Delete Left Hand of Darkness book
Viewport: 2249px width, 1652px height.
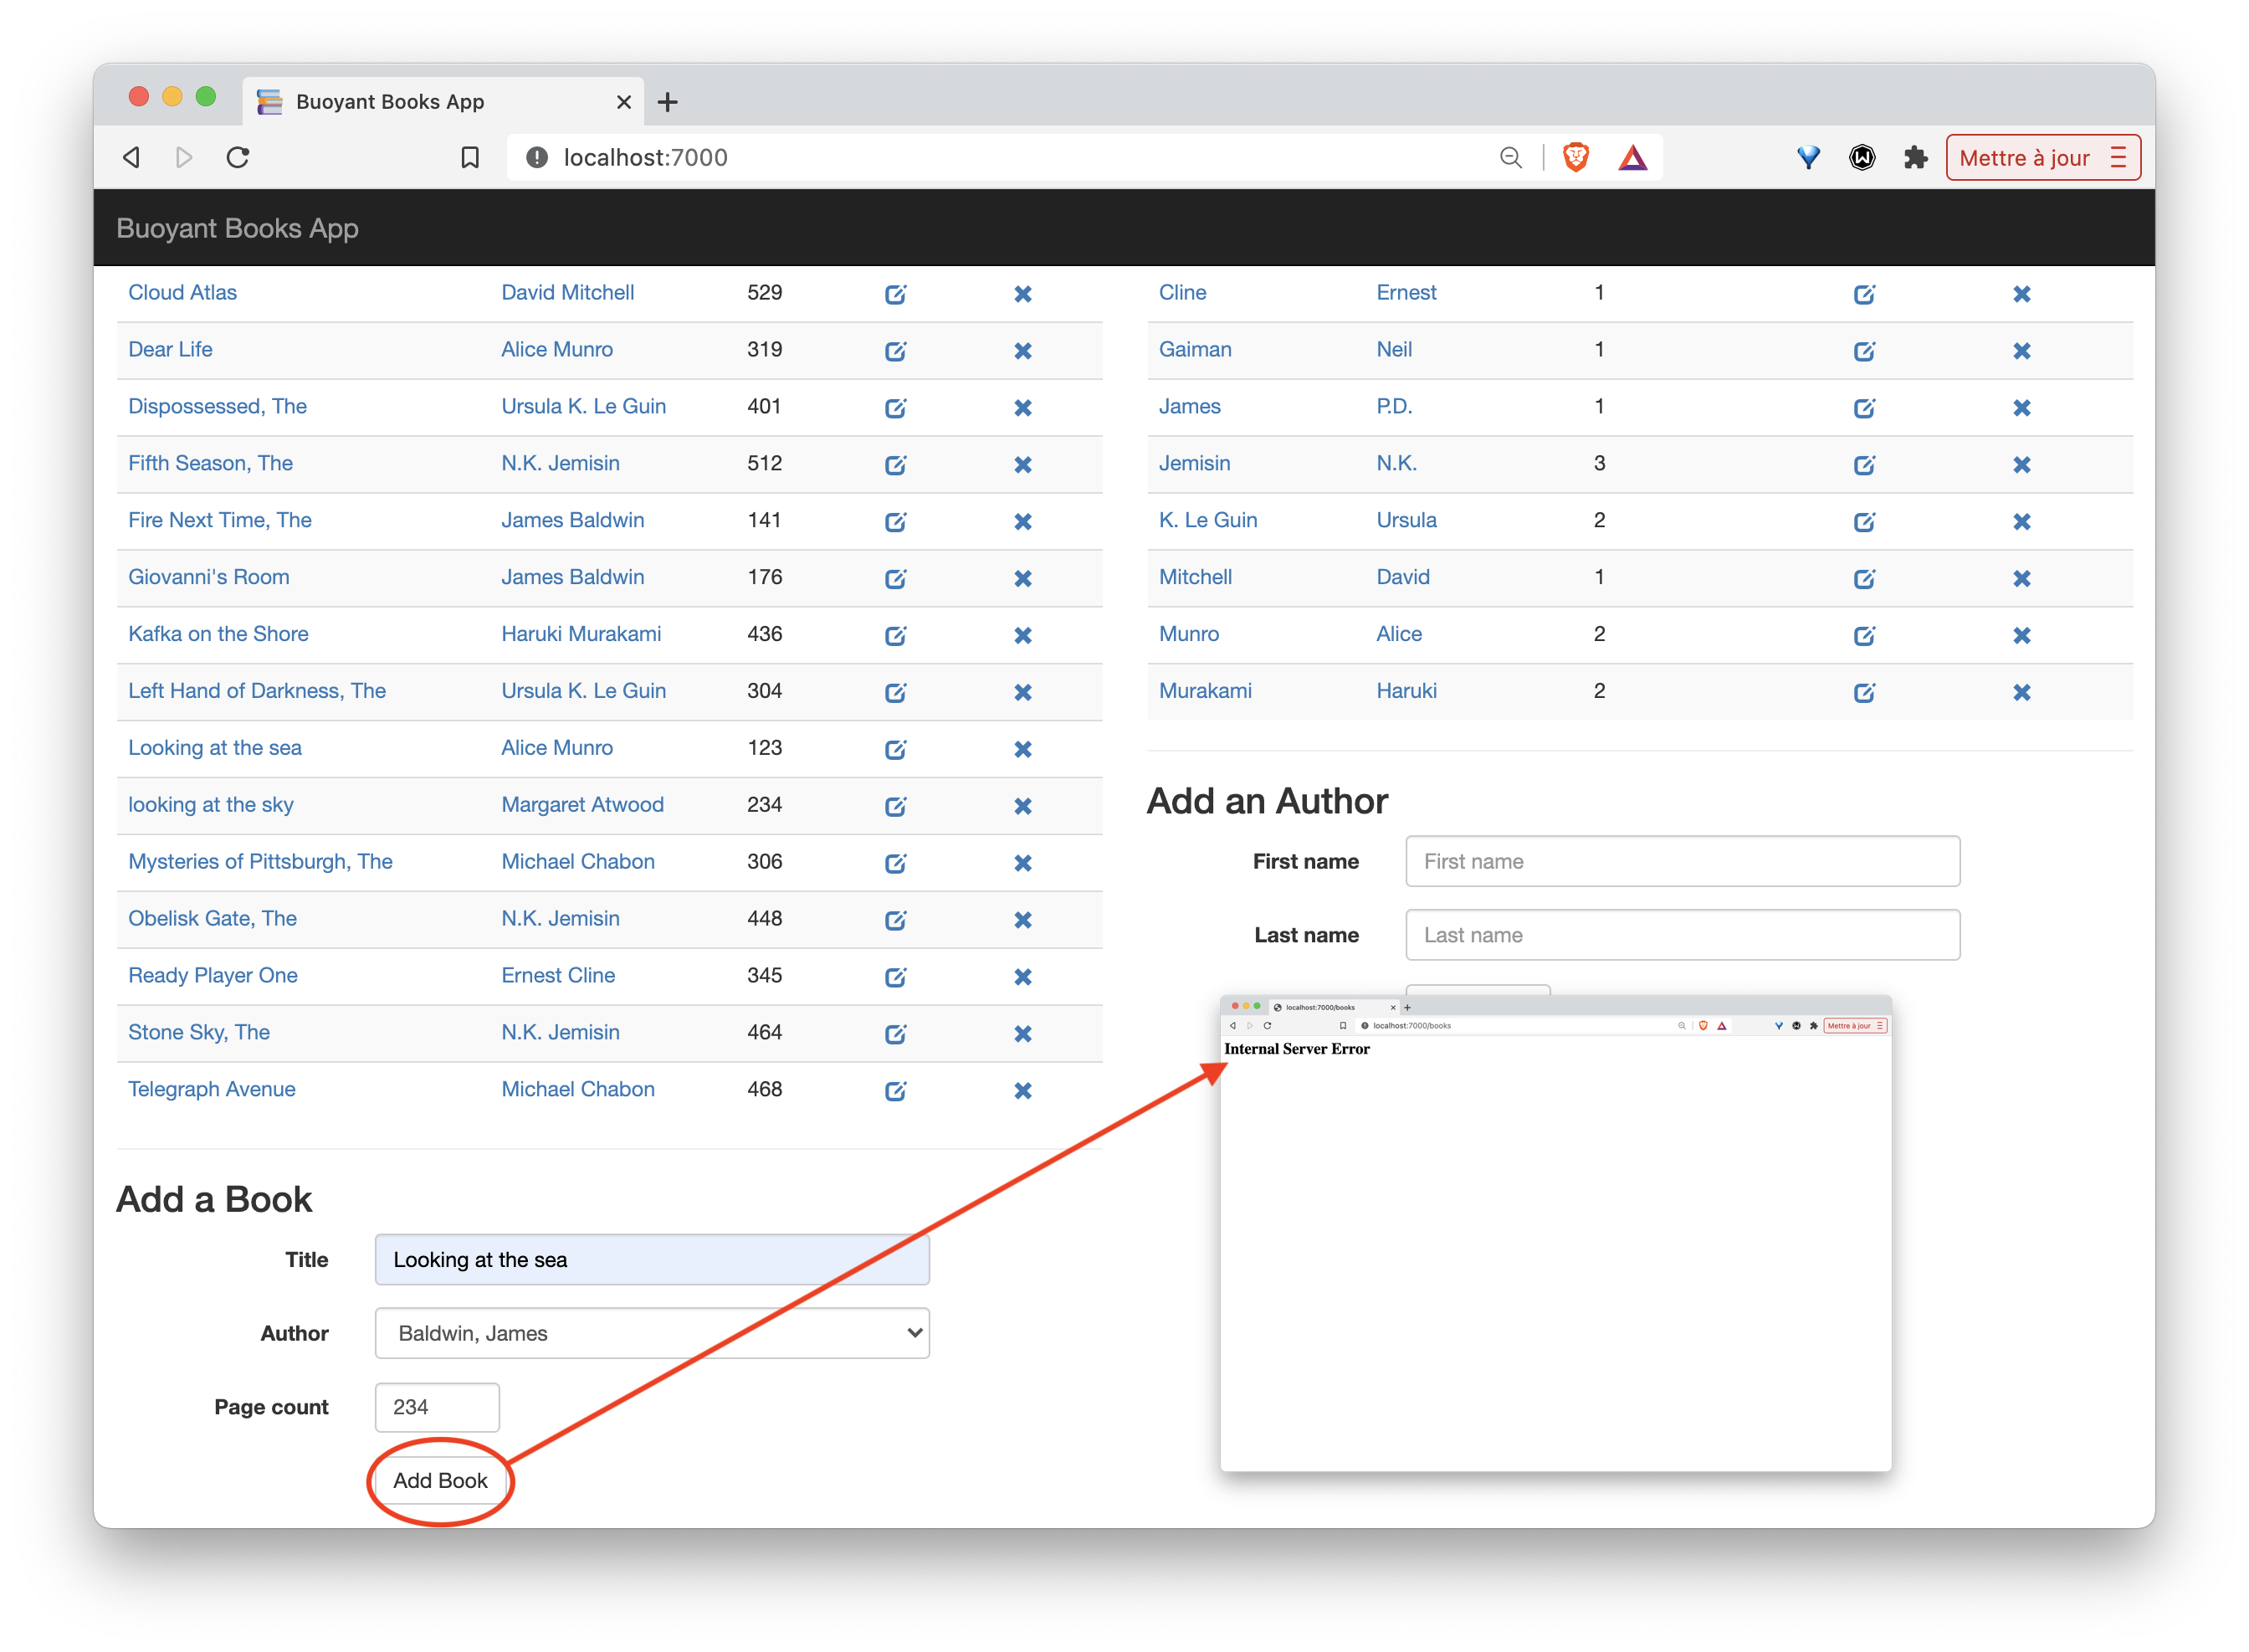coord(1022,692)
